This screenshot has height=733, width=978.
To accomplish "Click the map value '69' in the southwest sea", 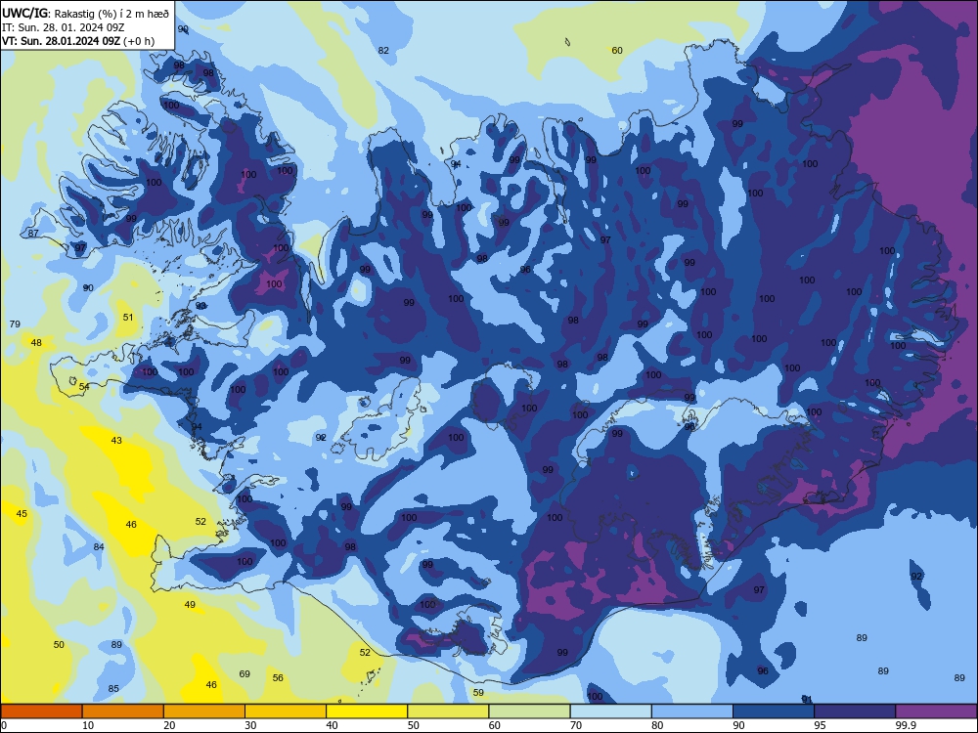I will pyautogui.click(x=244, y=674).
